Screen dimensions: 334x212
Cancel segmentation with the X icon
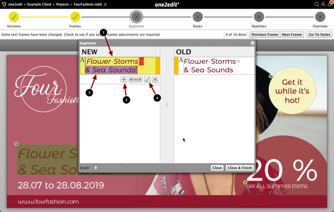(155, 79)
